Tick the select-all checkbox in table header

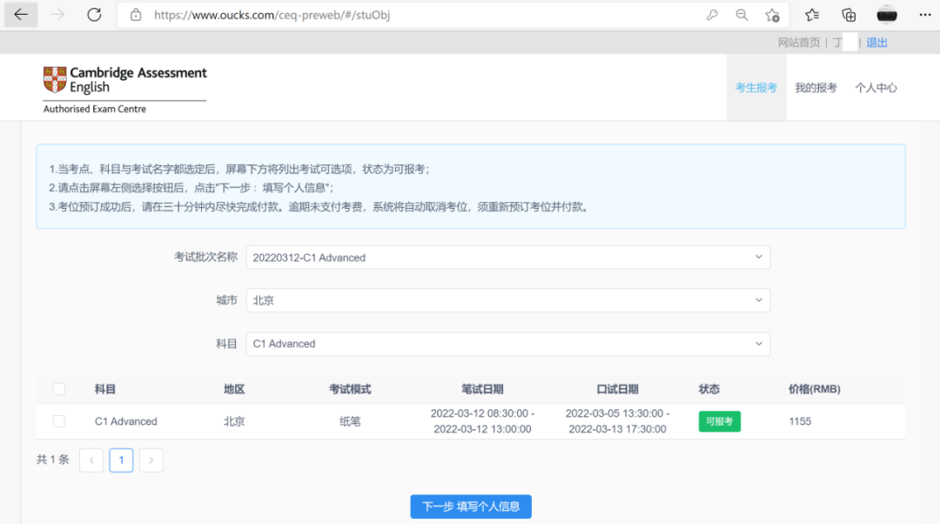pos(59,389)
